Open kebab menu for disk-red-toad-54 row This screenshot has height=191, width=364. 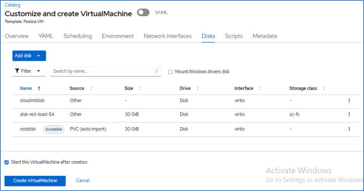point(349,114)
